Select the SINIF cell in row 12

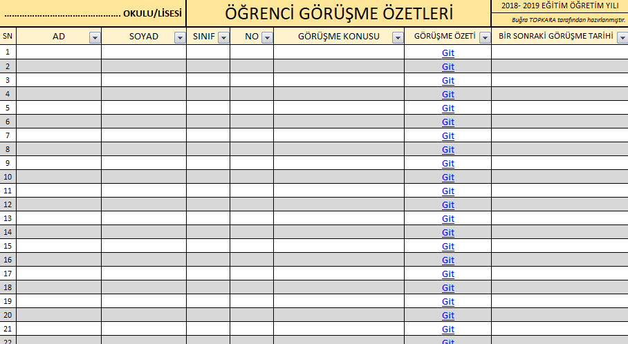208,204
